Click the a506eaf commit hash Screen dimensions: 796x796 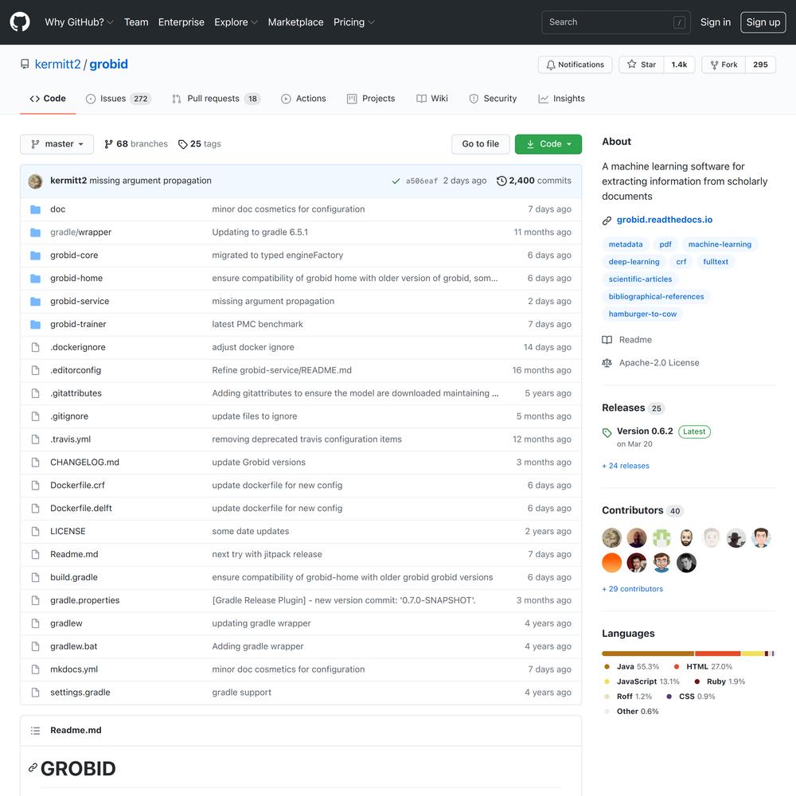[x=421, y=181]
